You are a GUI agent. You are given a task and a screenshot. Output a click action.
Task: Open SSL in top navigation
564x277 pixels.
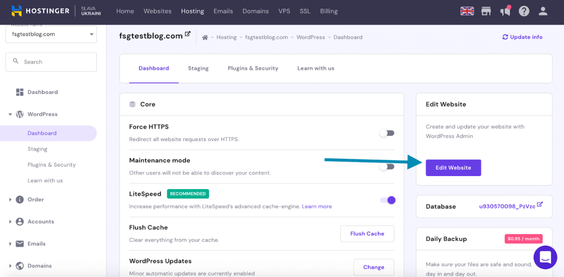pyautogui.click(x=305, y=11)
